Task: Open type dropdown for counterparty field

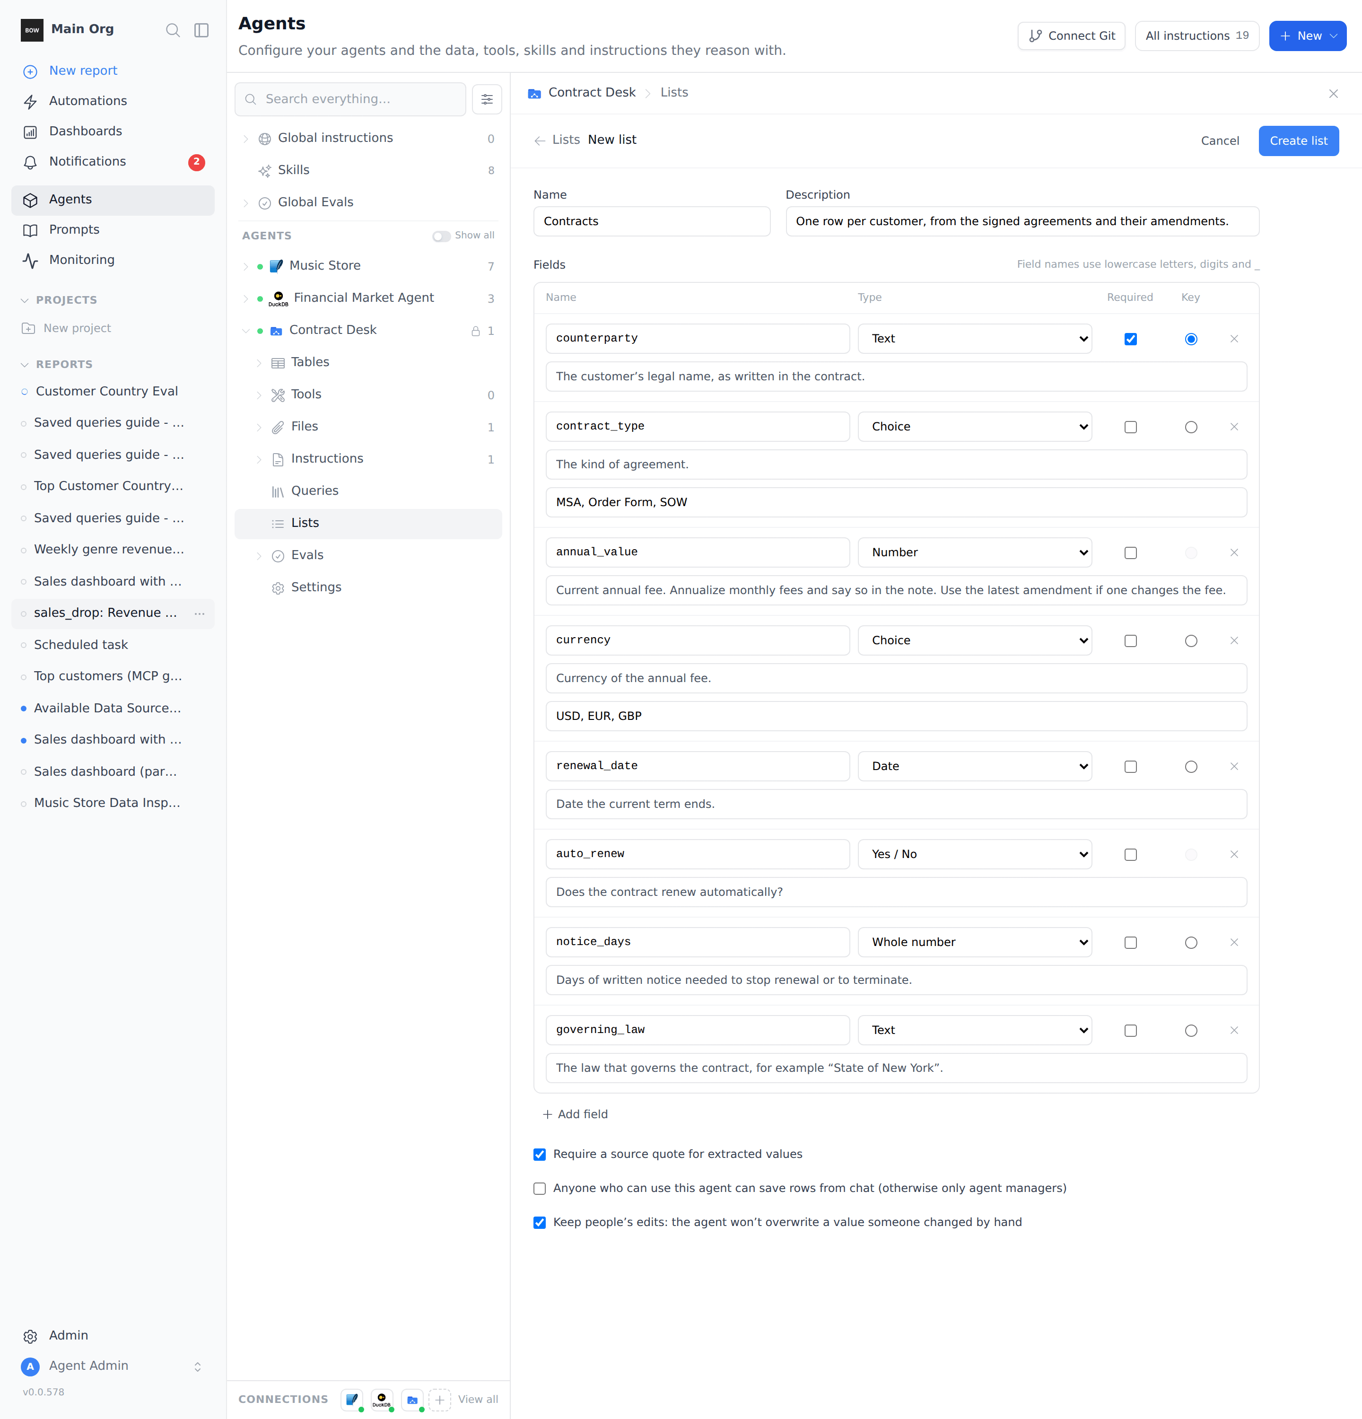Action: point(974,339)
